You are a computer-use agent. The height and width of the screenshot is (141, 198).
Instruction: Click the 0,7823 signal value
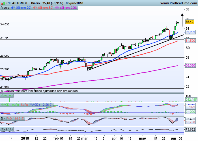click(x=190, y=107)
